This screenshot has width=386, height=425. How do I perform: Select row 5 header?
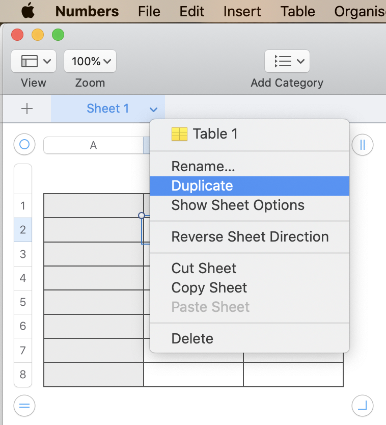click(23, 302)
